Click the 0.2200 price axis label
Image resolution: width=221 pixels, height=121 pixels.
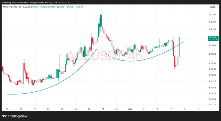[x=213, y=22]
